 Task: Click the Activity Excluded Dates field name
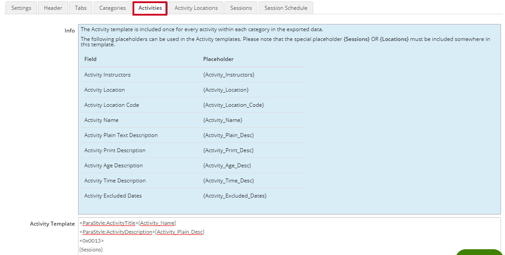pyautogui.click(x=113, y=195)
